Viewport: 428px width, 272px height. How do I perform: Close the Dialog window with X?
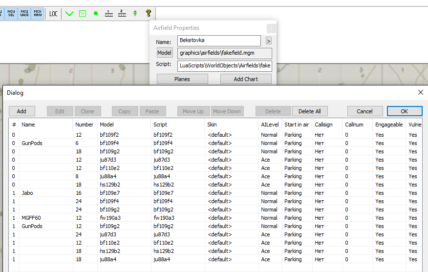(x=421, y=92)
